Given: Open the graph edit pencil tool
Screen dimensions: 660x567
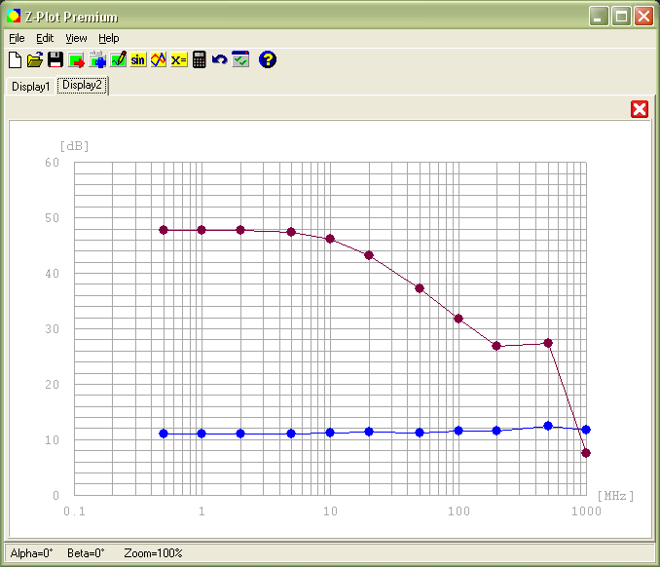Looking at the screenshot, I should click(x=118, y=60).
